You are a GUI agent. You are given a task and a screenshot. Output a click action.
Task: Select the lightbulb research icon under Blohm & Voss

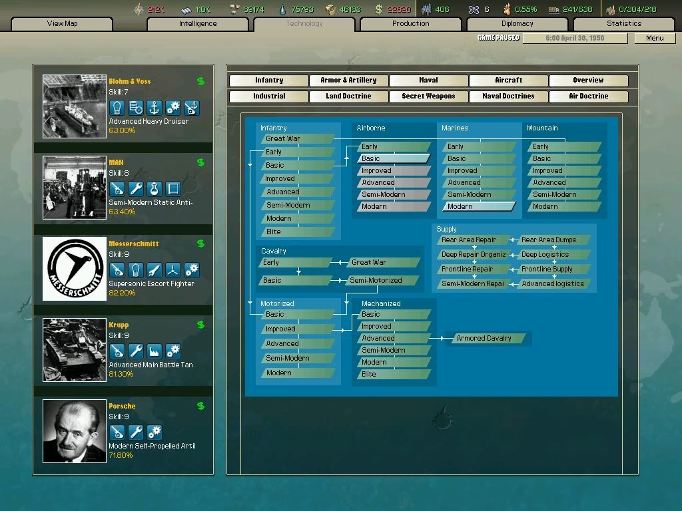pyautogui.click(x=117, y=108)
